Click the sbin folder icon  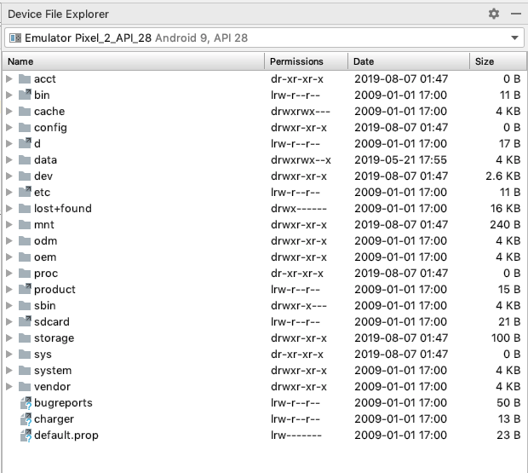point(25,306)
